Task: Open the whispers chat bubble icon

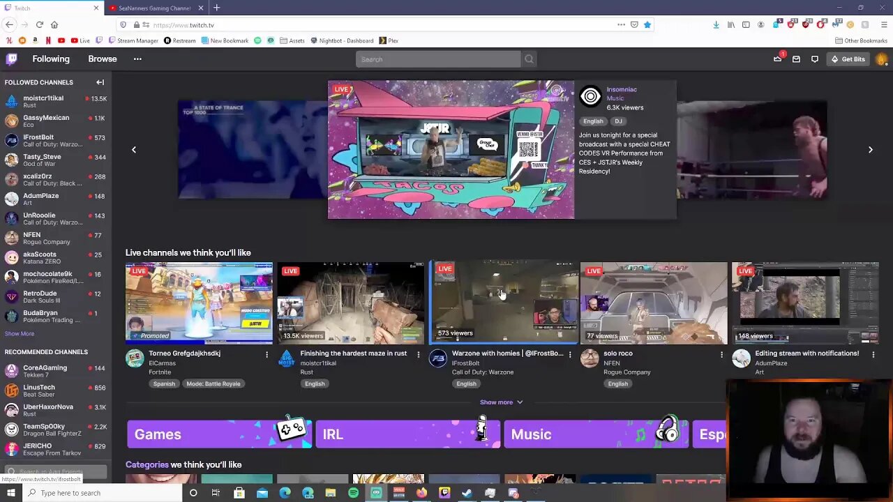Action: [814, 59]
